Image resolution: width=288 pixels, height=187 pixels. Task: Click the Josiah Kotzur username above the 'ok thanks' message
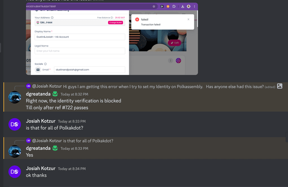(40, 168)
